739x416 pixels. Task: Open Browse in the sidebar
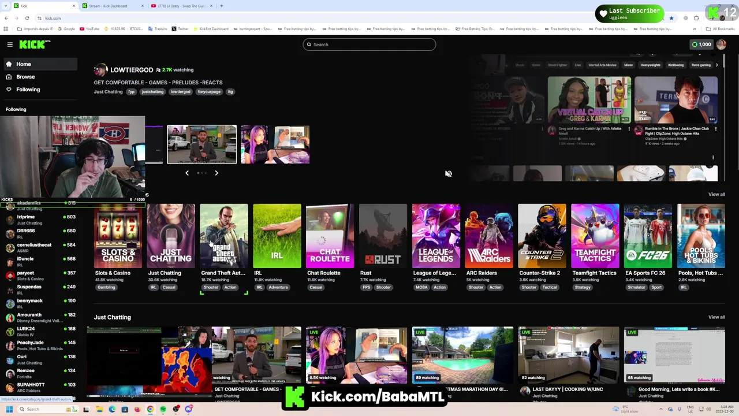click(40, 77)
